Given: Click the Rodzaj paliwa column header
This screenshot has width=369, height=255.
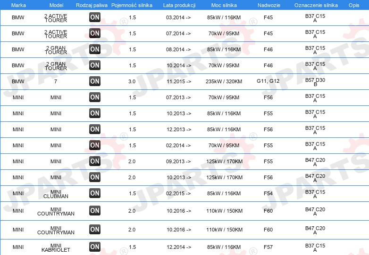Looking at the screenshot, I should [x=92, y=5].
